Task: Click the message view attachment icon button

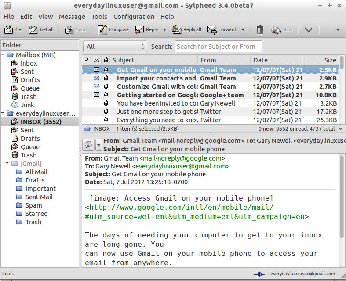Action: (88, 145)
